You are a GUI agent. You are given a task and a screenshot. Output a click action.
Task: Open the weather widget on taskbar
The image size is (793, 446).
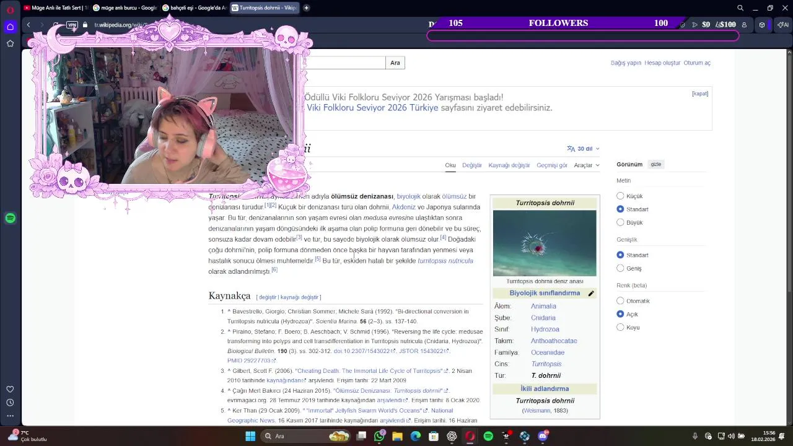pyautogui.click(x=26, y=436)
